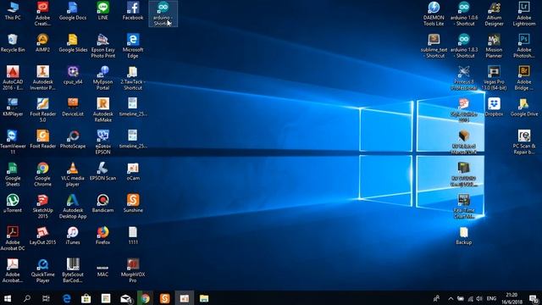Select the arduino 1.8.3 - Shortcut icon

[463, 46]
